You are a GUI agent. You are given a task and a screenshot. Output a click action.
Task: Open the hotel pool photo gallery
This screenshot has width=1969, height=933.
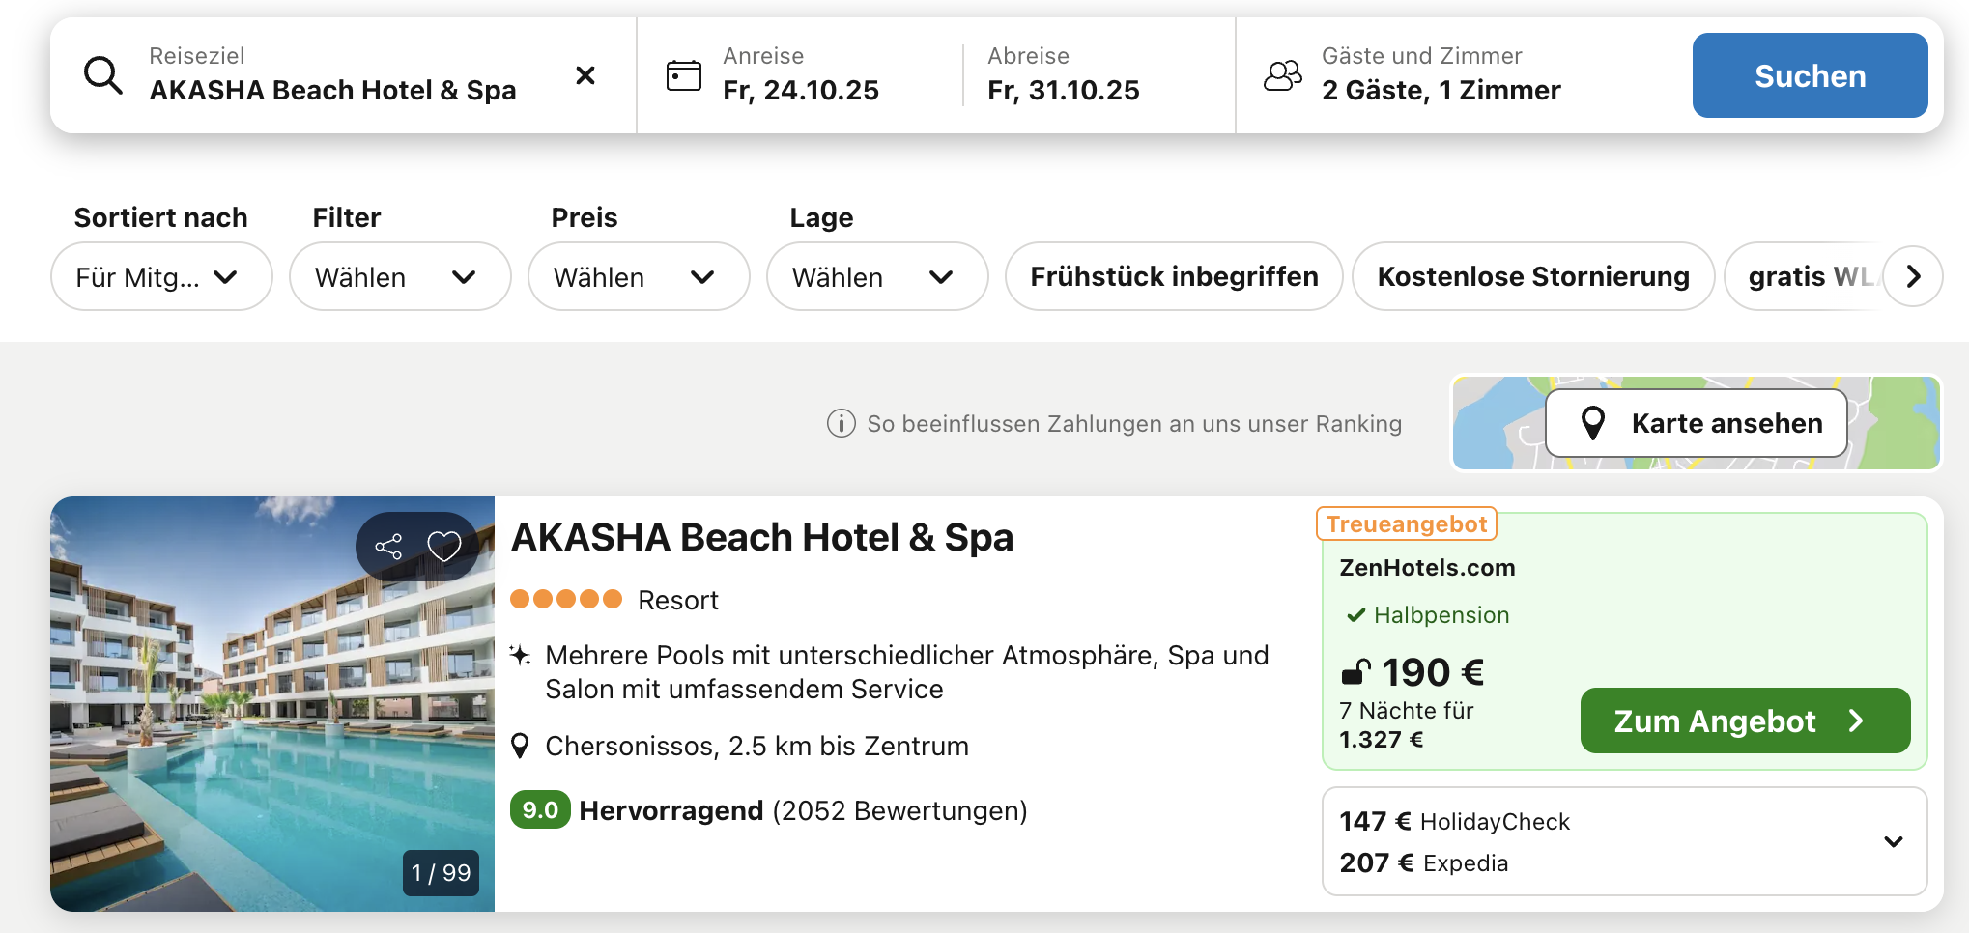tap(272, 704)
